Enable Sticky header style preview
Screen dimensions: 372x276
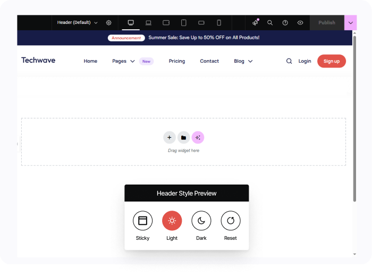142,220
